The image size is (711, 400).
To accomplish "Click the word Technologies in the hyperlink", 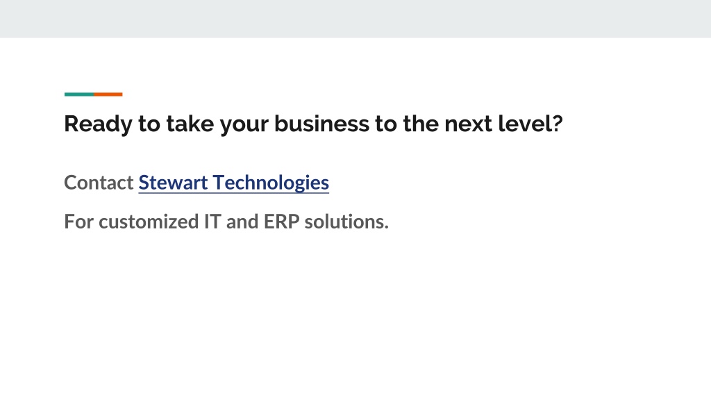I will 271,183.
